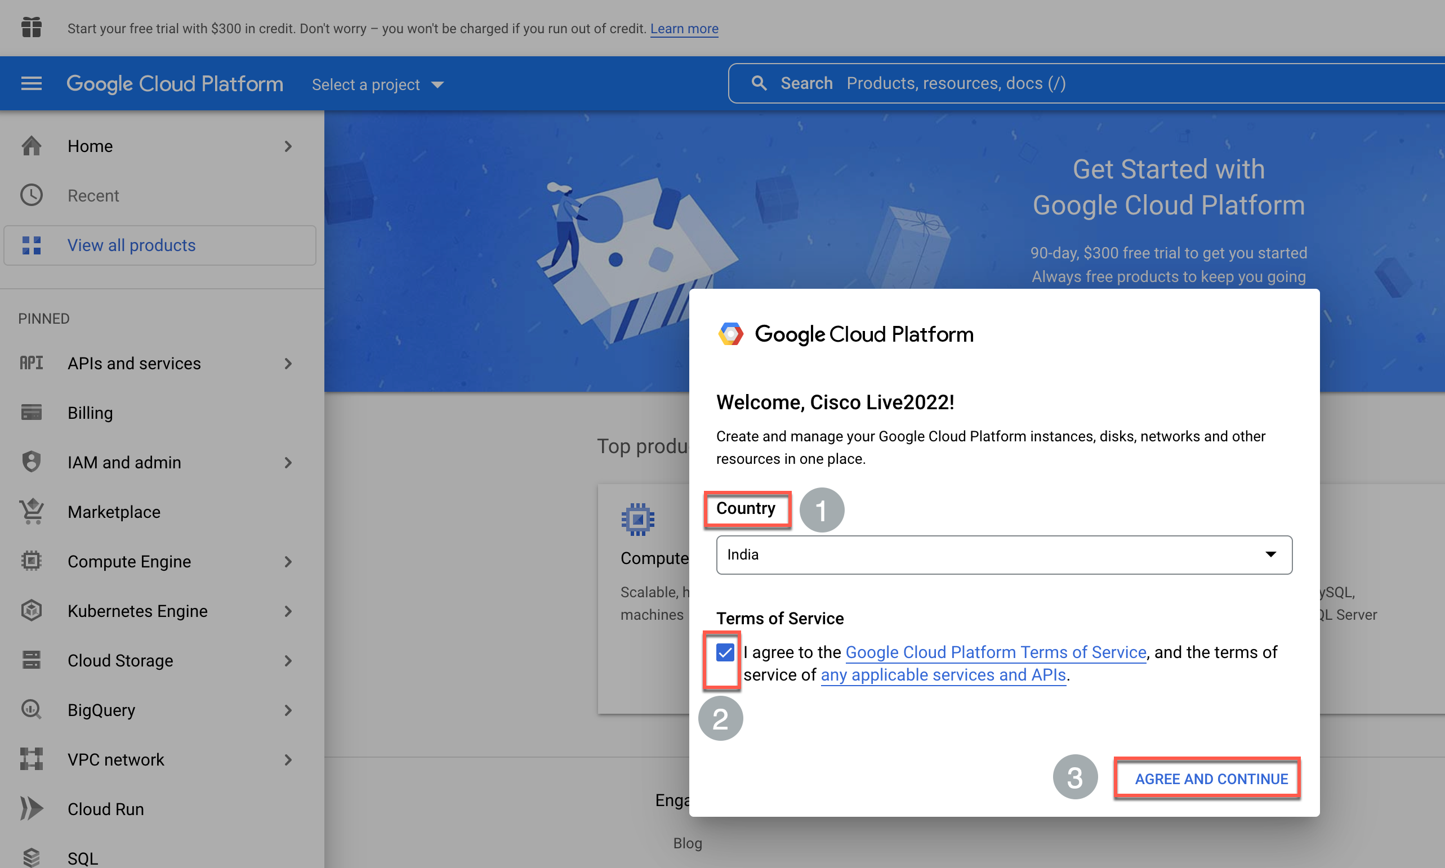This screenshot has height=868, width=1445.
Task: Click the PINNED section label
Action: coord(44,318)
